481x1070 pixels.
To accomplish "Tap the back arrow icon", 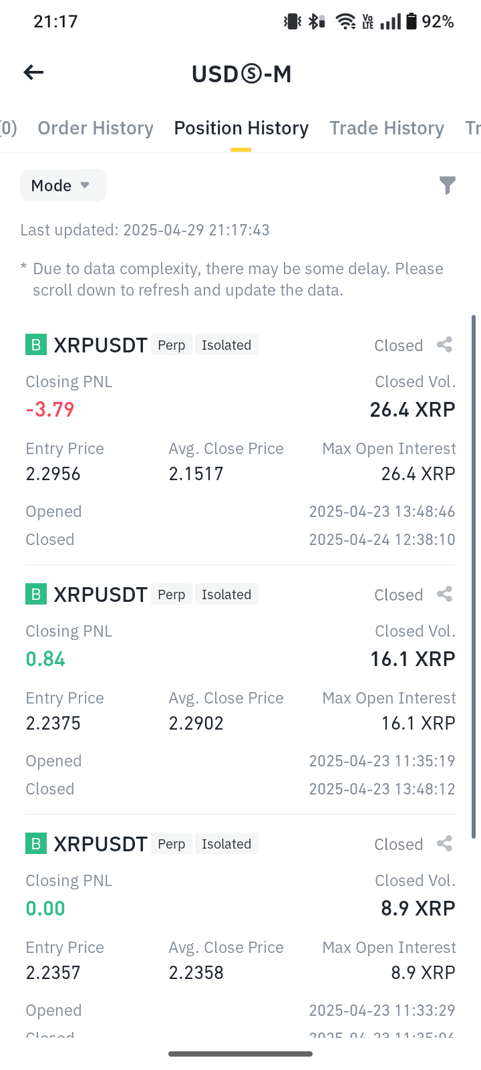I will [x=33, y=72].
